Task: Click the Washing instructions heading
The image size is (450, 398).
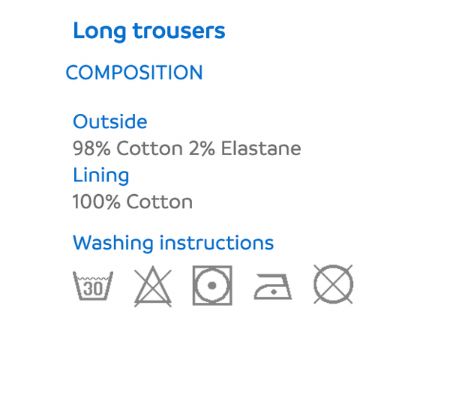Action: [173, 243]
